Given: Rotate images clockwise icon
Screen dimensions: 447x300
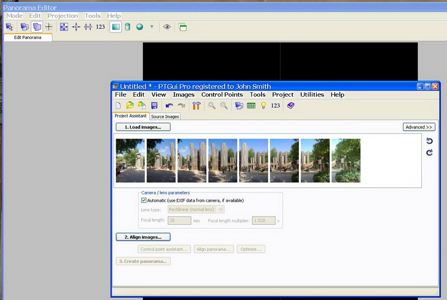Looking at the screenshot, I should [x=429, y=153].
